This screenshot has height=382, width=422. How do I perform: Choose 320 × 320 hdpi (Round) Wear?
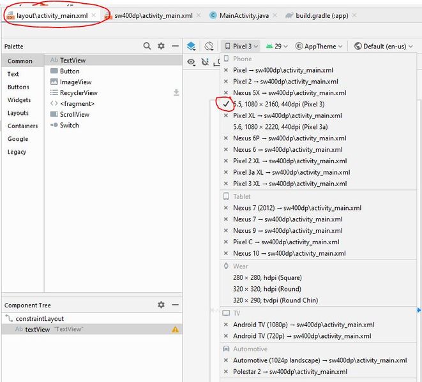(319, 289)
